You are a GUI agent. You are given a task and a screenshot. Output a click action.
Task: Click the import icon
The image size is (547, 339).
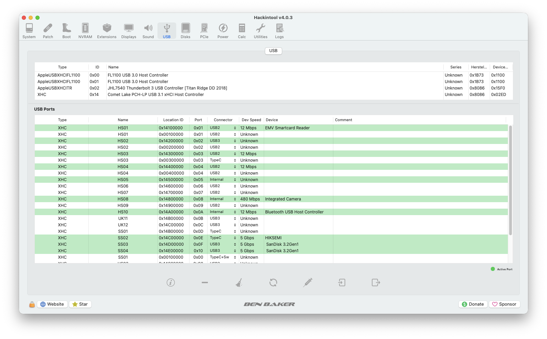(342, 282)
